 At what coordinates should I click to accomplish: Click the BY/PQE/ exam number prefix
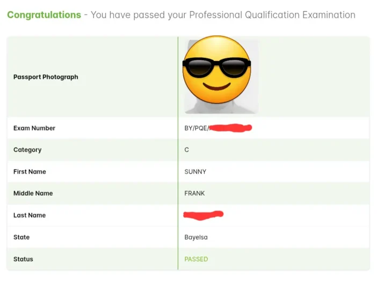pos(196,128)
